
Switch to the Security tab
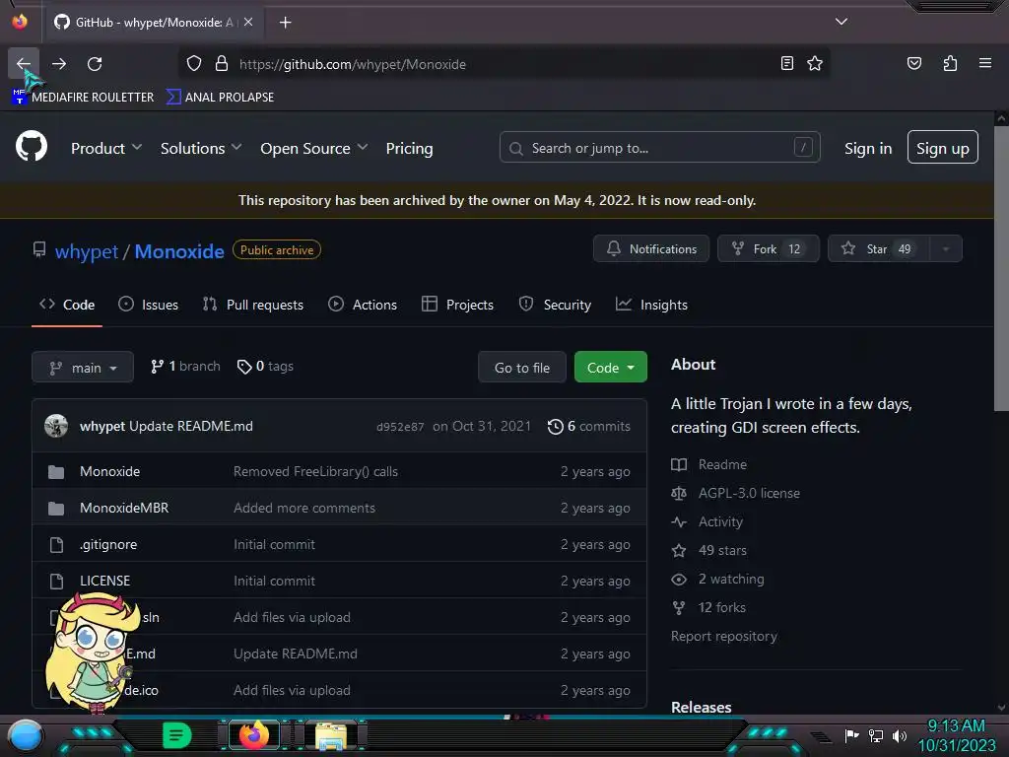[555, 305]
